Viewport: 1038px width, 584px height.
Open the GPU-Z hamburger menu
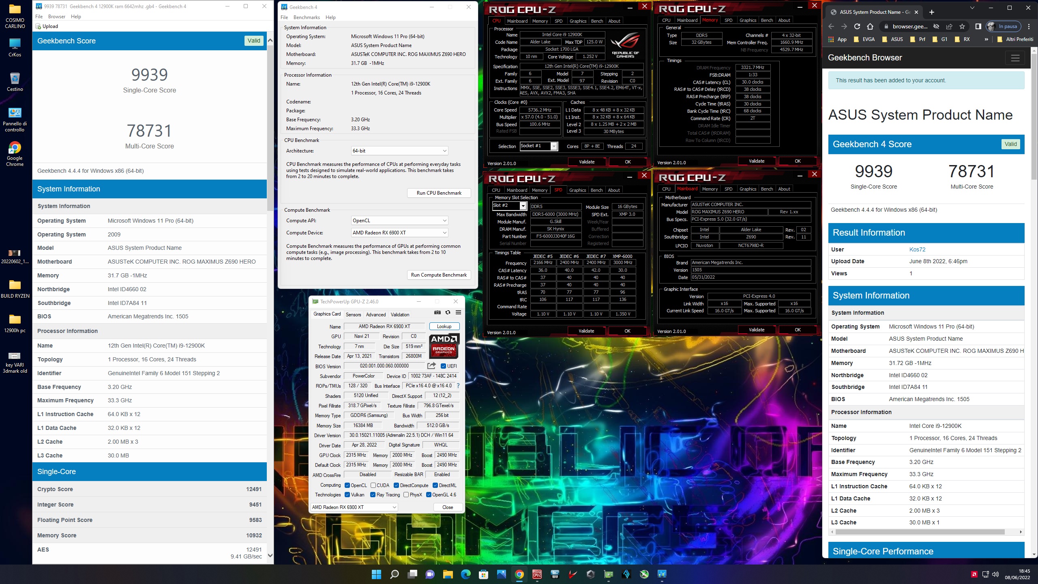(x=458, y=312)
